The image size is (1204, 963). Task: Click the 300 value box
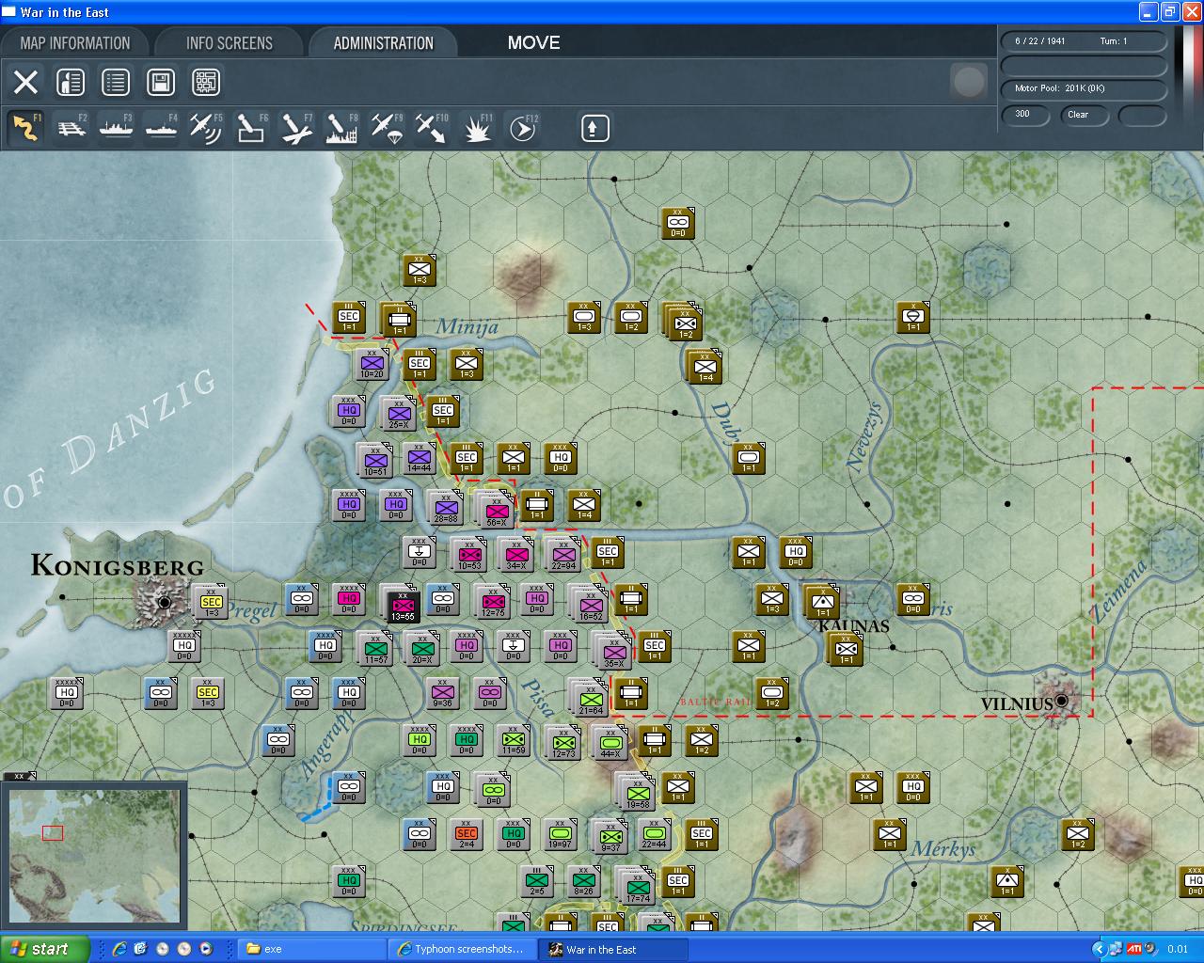pyautogui.click(x=1025, y=115)
